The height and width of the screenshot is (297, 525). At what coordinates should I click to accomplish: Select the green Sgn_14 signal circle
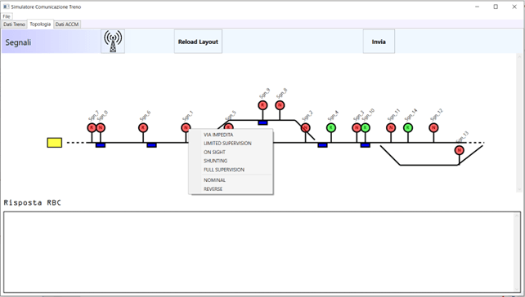click(408, 127)
